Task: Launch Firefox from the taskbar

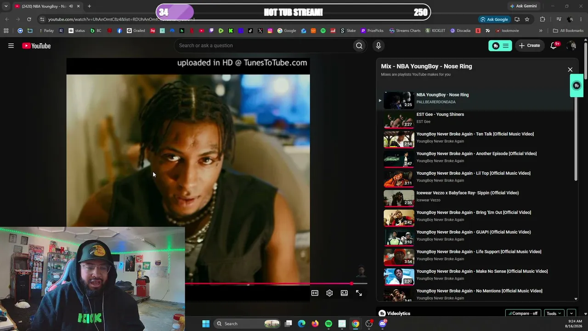Action: click(x=315, y=324)
